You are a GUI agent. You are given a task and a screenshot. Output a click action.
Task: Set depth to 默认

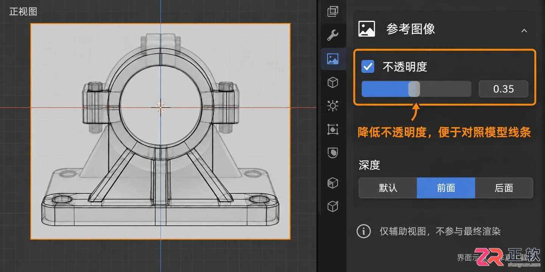point(388,188)
